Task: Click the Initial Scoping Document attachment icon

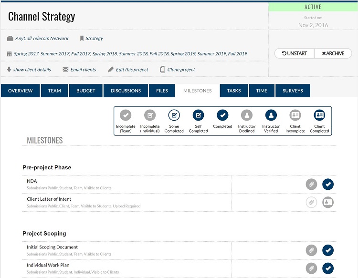Action: pos(311,250)
